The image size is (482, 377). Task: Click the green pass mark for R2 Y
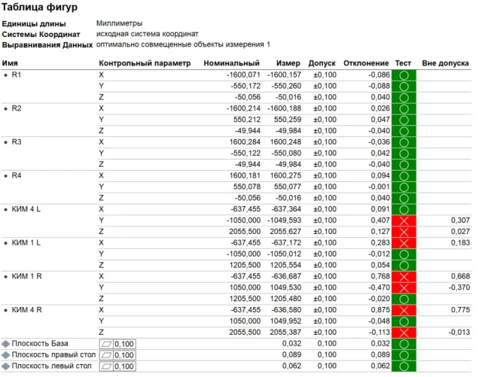[404, 120]
